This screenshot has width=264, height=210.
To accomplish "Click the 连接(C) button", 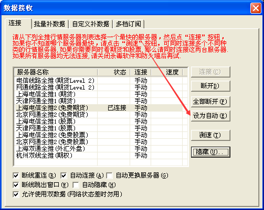I will pos(210,72).
